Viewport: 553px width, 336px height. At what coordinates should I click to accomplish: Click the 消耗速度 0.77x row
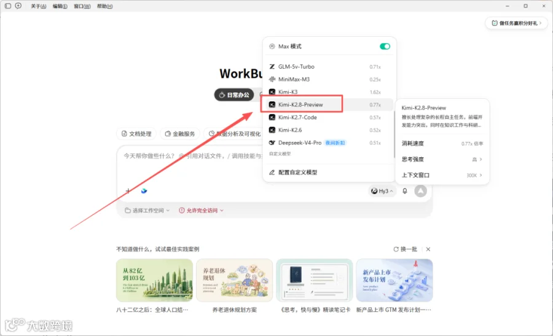(442, 144)
